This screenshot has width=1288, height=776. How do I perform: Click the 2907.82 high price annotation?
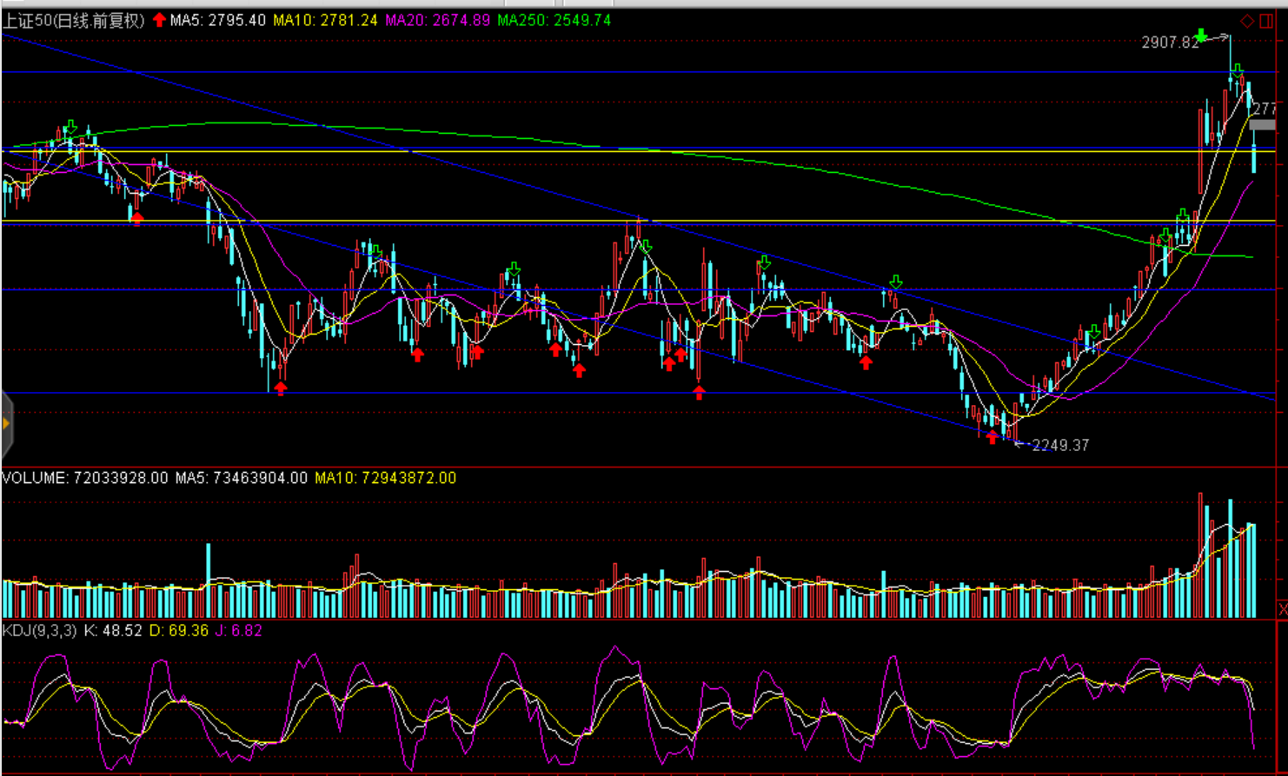click(x=1170, y=43)
